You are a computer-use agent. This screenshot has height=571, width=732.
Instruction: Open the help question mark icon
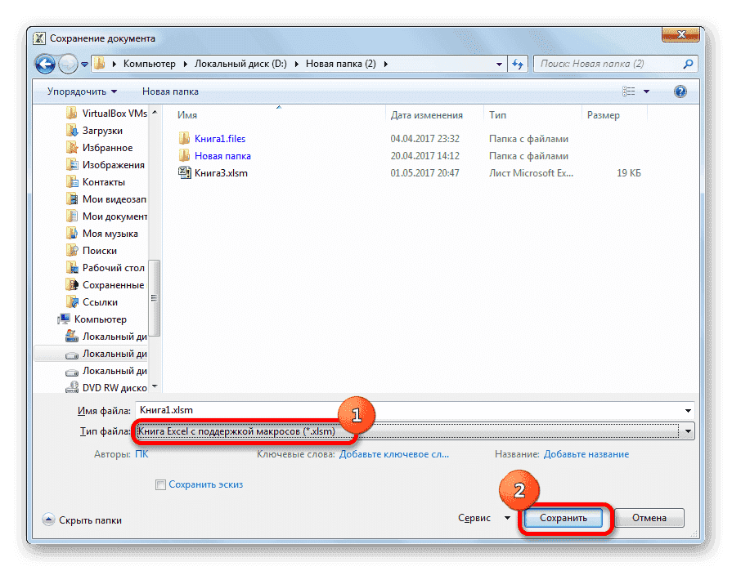[x=680, y=91]
